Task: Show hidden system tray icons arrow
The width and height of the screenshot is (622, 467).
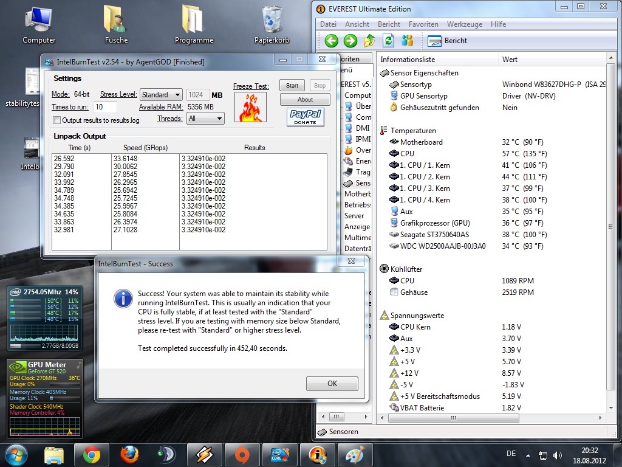Action: tap(528, 455)
